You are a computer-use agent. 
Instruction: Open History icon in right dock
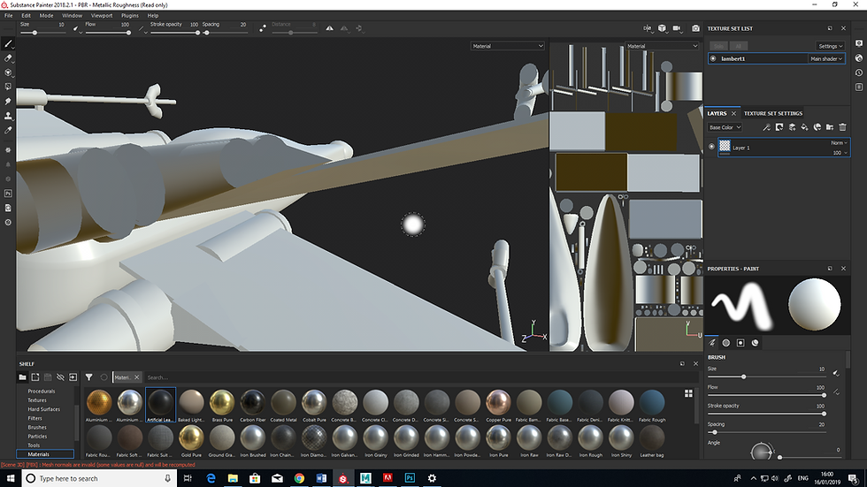tap(859, 72)
